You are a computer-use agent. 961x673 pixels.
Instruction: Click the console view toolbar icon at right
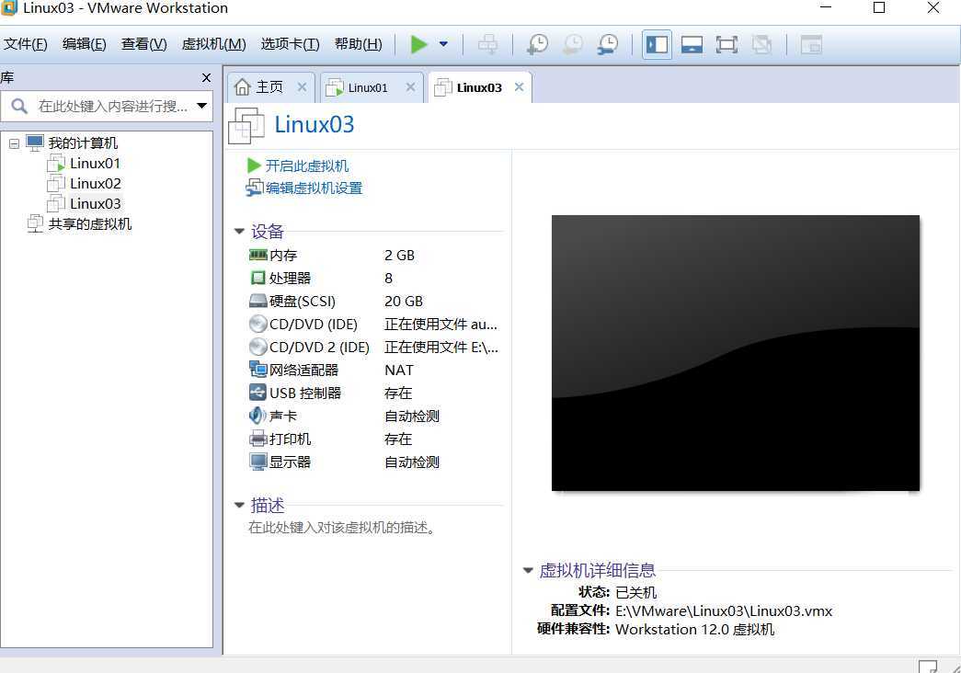(x=811, y=44)
